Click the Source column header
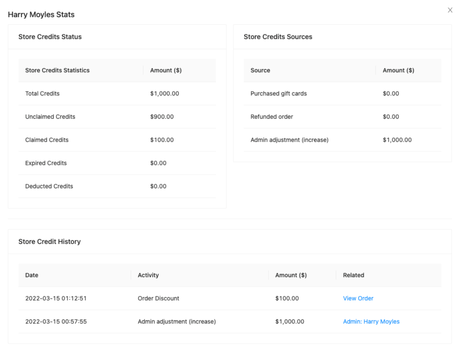The height and width of the screenshot is (349, 460). point(260,70)
